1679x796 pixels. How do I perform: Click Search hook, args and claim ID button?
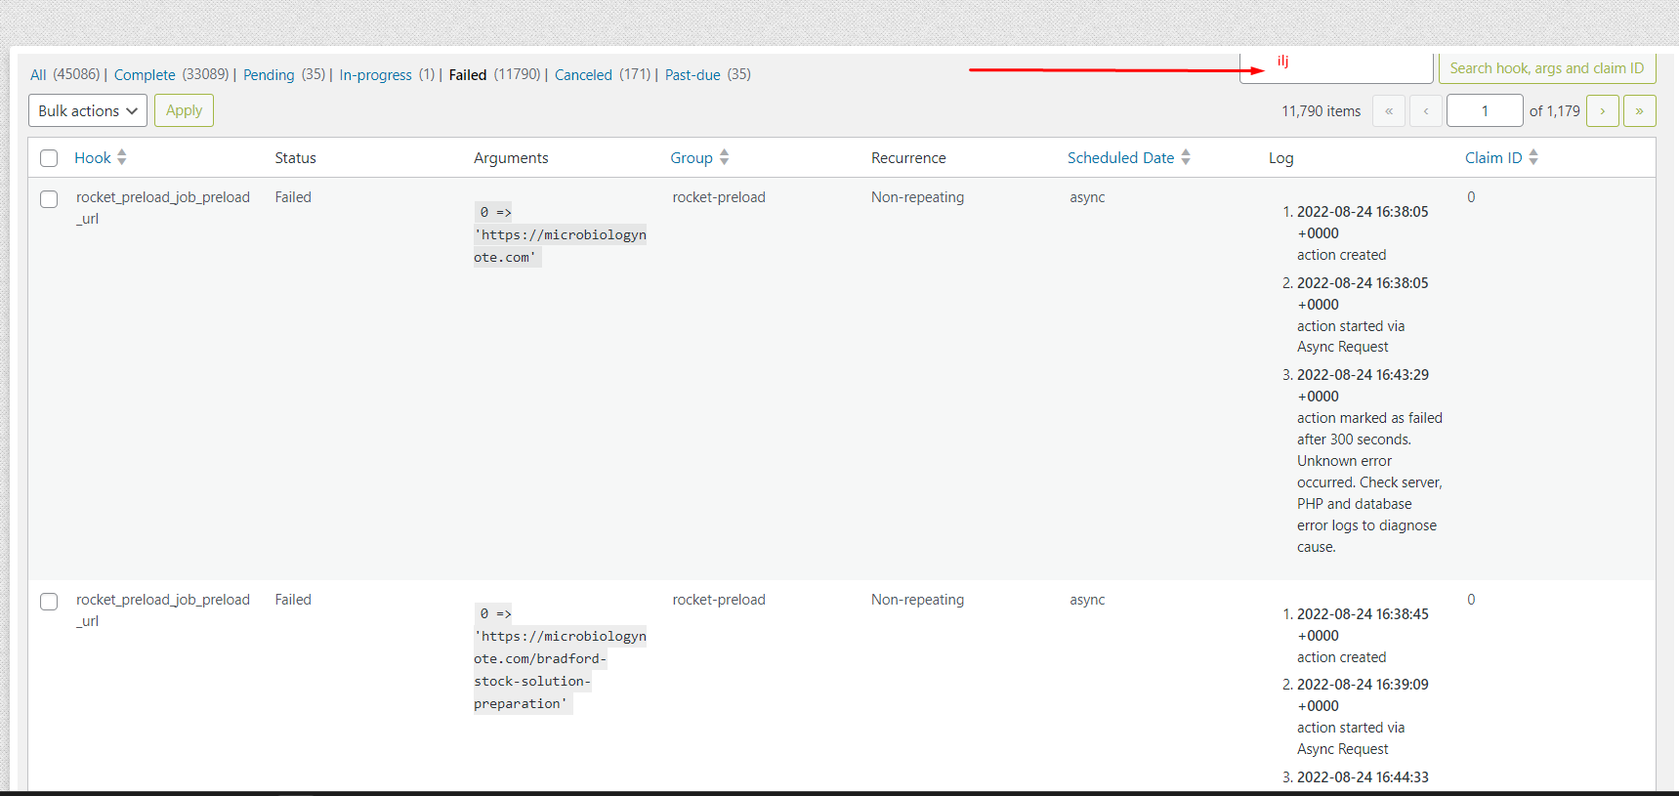pyautogui.click(x=1546, y=68)
